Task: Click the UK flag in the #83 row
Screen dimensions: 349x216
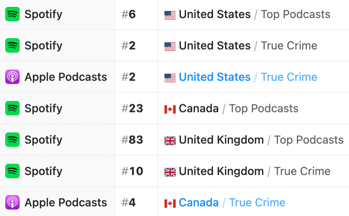Action: coord(170,140)
